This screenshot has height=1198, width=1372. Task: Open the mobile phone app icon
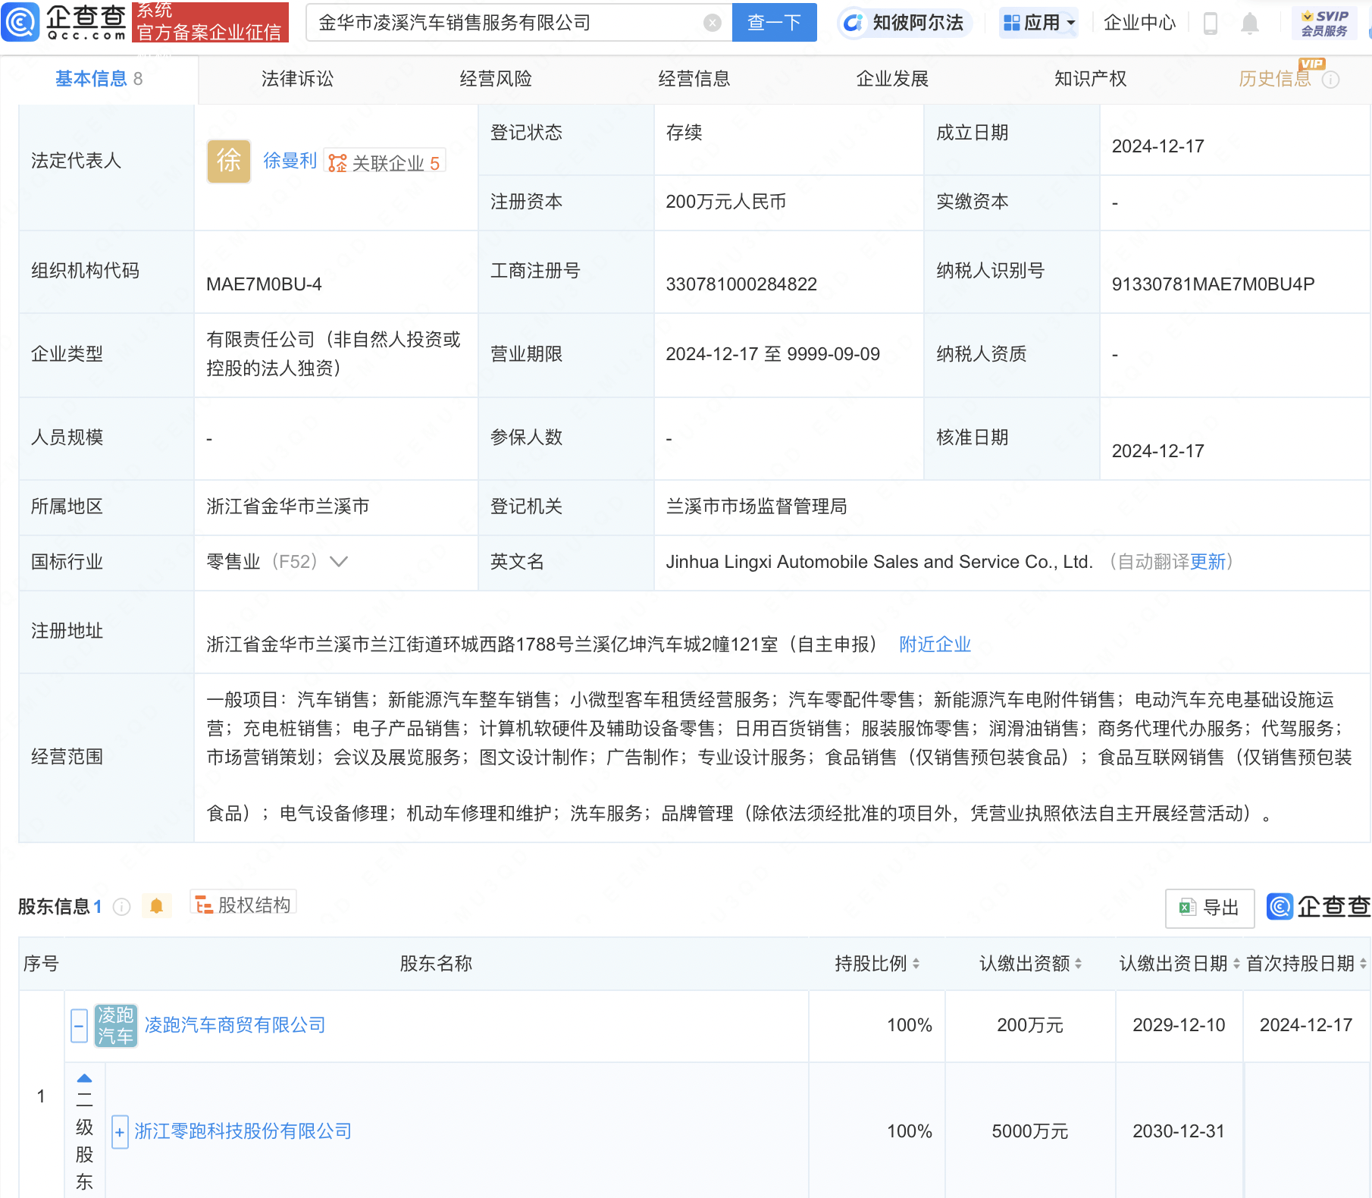click(x=1211, y=24)
